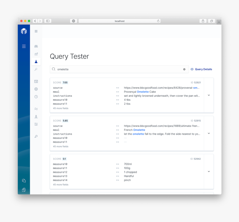Click '45 more fields' in score 5.85 result

tap(61, 147)
